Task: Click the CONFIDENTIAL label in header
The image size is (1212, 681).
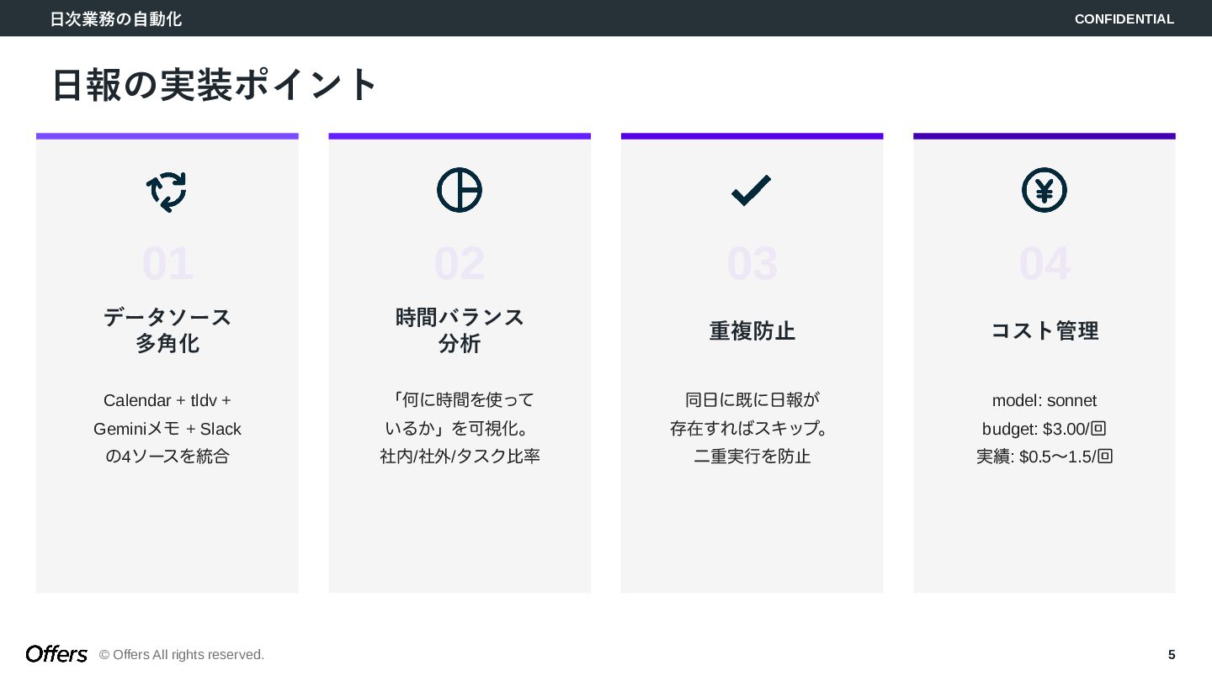Action: click(1124, 18)
